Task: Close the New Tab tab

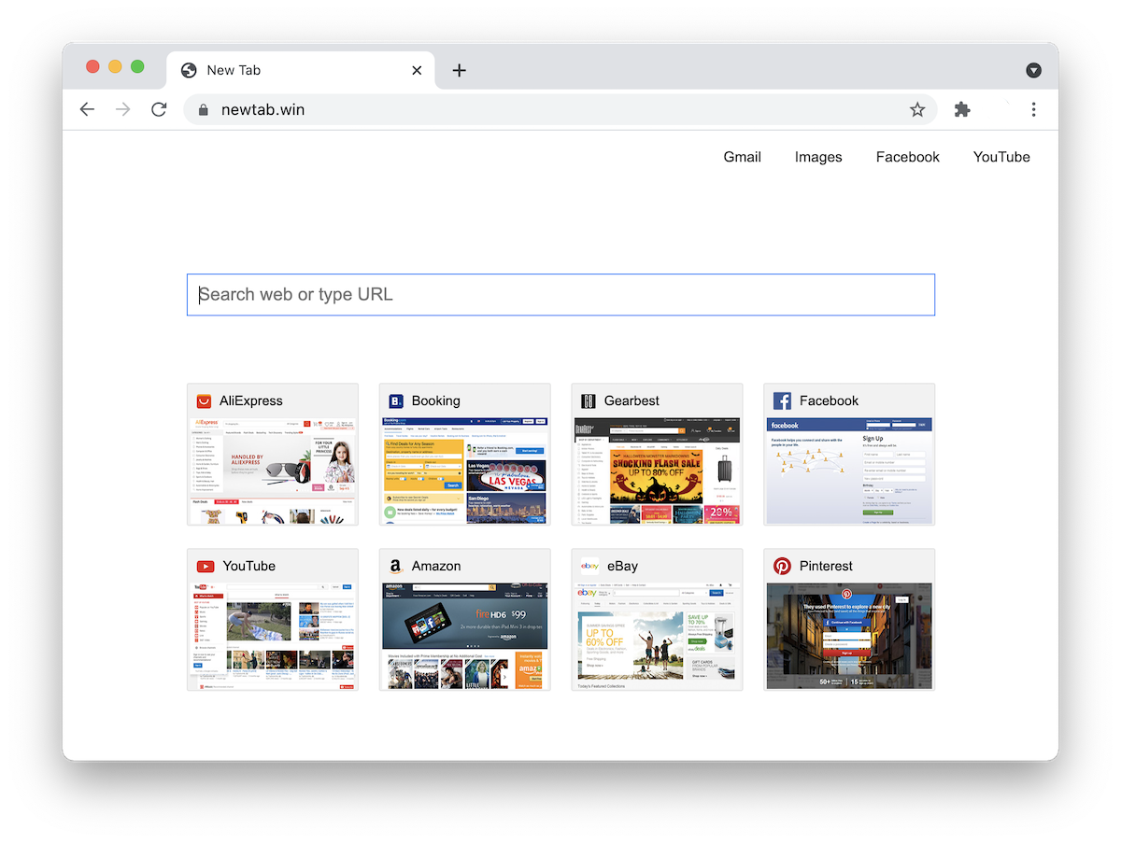Action: [x=417, y=70]
